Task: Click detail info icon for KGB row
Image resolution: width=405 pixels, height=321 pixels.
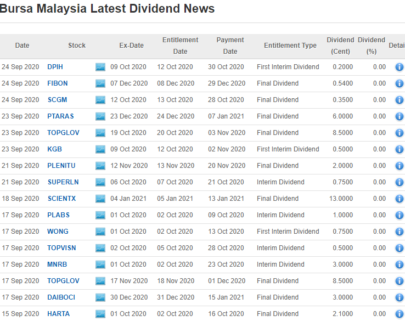Action: [399, 149]
